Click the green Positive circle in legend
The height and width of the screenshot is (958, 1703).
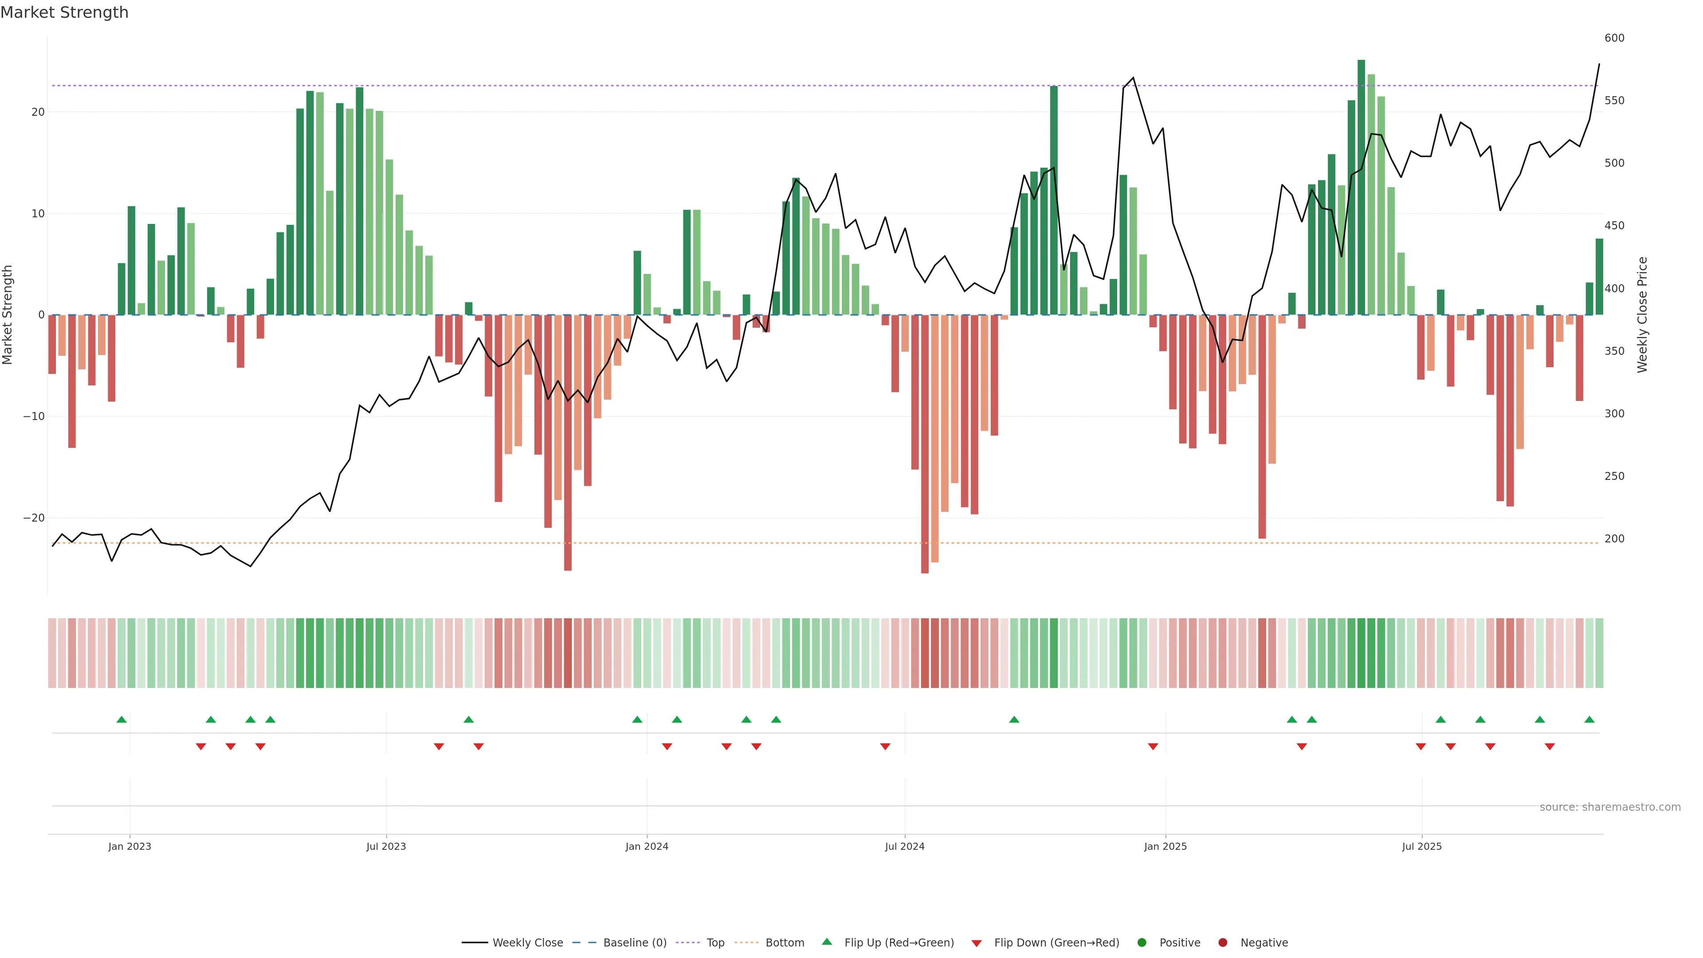[x=1142, y=942]
